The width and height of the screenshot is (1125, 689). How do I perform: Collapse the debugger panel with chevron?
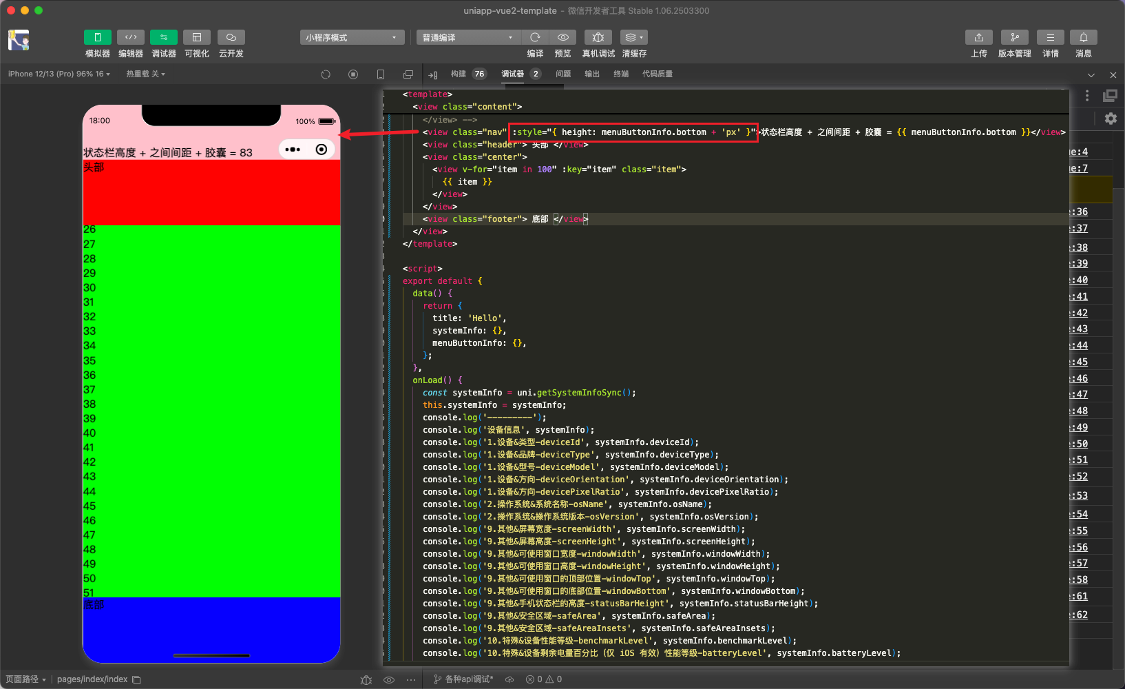point(1091,74)
